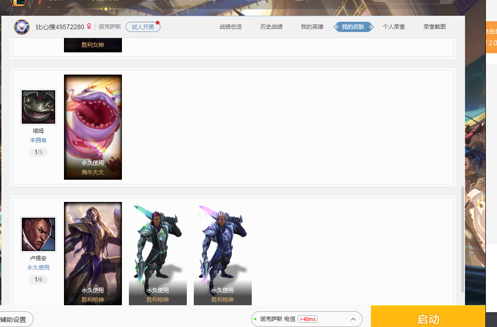
Task: Open the 个人荣誉 tab
Action: click(x=394, y=27)
